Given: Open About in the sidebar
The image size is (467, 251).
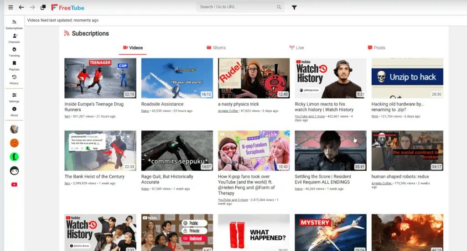Looking at the screenshot, I should tap(14, 111).
